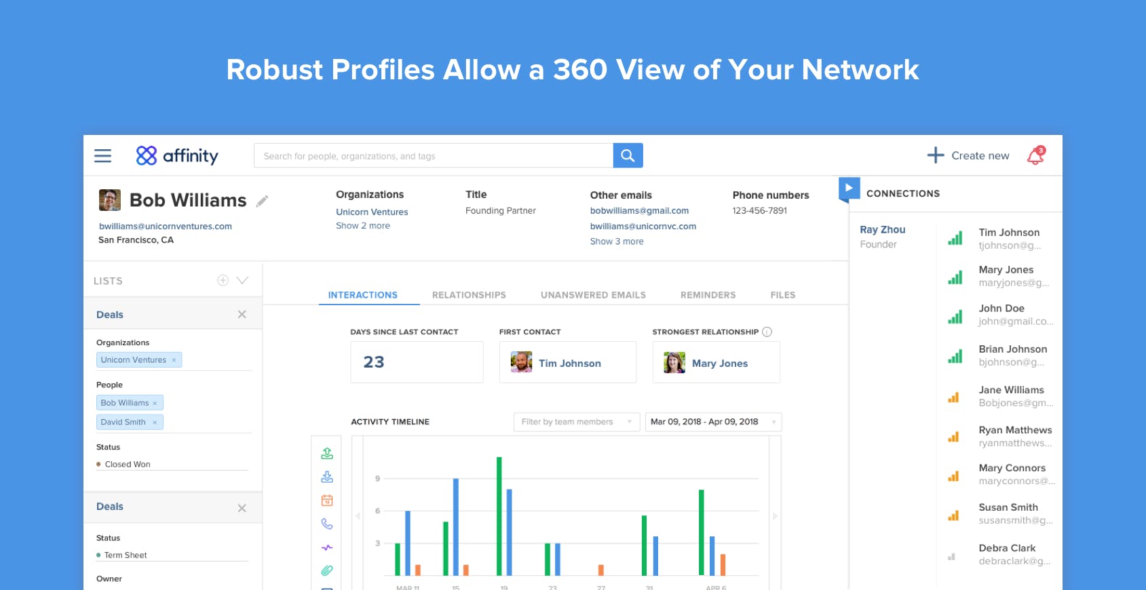Click the phone number 123-456-7891
The image size is (1146, 590).
(x=760, y=211)
